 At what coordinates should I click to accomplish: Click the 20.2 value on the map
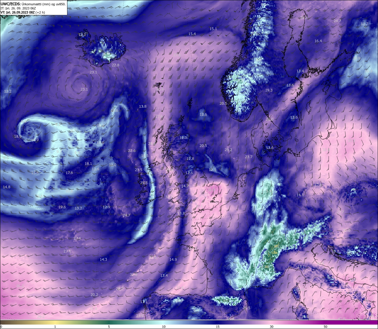[x=94, y=295]
